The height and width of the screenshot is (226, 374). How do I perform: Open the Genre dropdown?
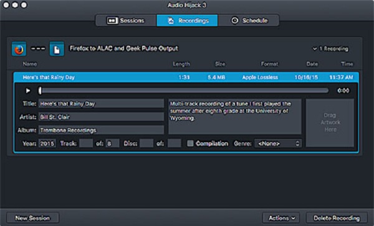click(x=278, y=144)
